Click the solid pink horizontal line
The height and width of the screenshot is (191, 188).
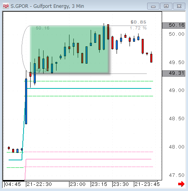(89, 159)
